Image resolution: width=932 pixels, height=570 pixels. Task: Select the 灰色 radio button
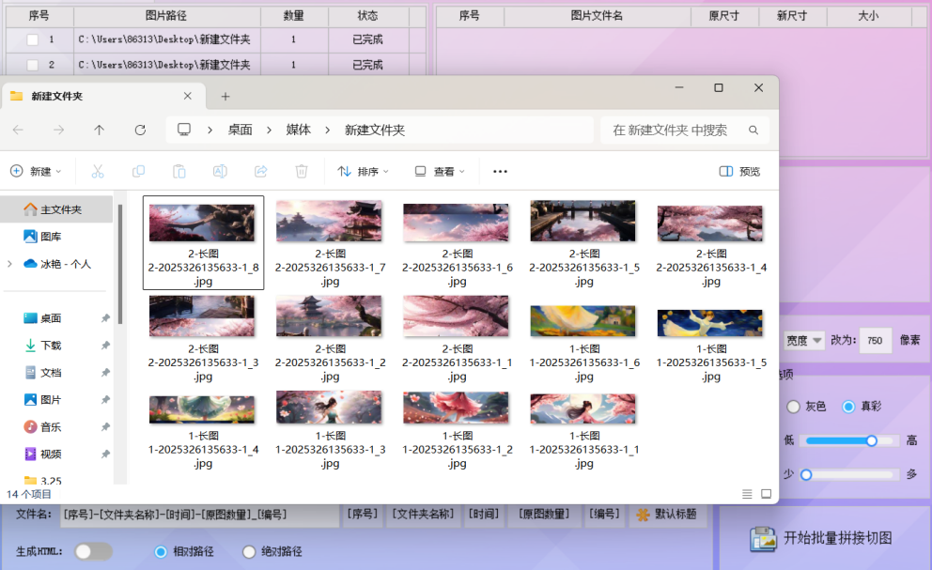pyautogui.click(x=793, y=407)
